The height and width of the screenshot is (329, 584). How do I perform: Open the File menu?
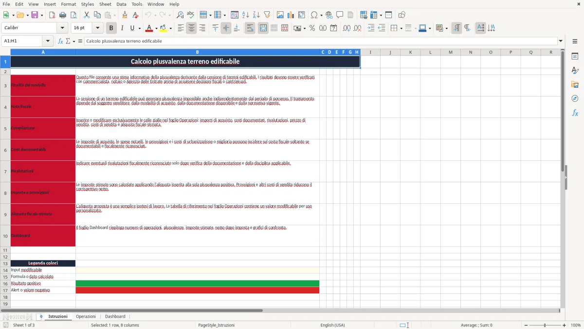6,4
